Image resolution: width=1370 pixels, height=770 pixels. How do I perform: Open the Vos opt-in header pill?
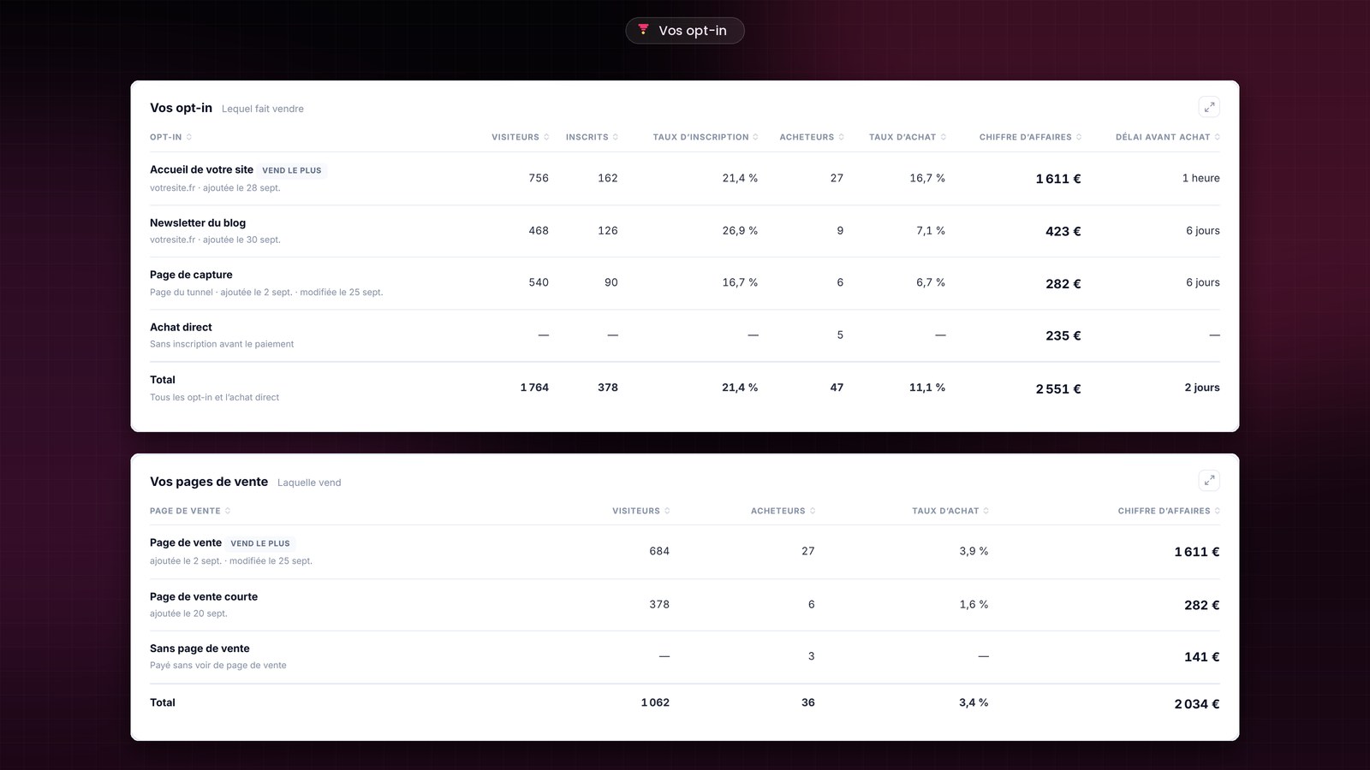click(x=685, y=31)
